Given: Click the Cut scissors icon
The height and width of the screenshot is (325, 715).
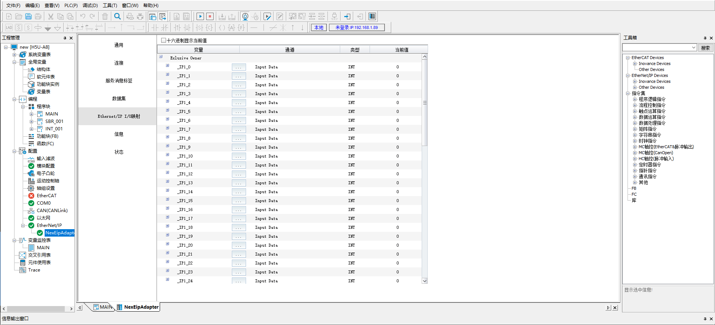Looking at the screenshot, I should tap(51, 16).
